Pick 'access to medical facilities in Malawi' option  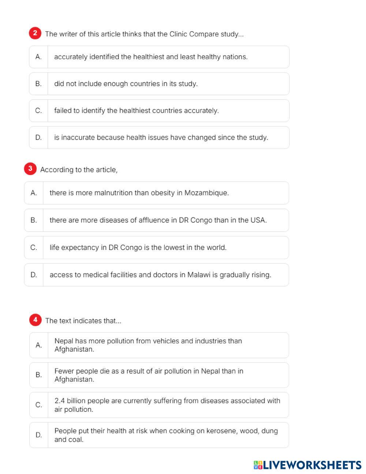click(x=156, y=275)
